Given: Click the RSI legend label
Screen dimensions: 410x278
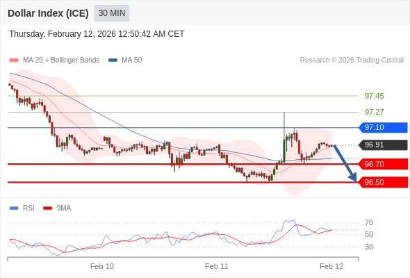Looking at the screenshot, I should click(28, 208).
